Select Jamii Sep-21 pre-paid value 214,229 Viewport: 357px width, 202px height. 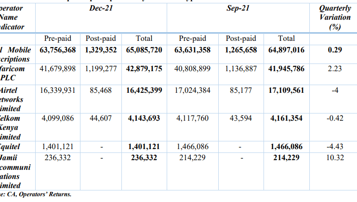click(x=192, y=158)
